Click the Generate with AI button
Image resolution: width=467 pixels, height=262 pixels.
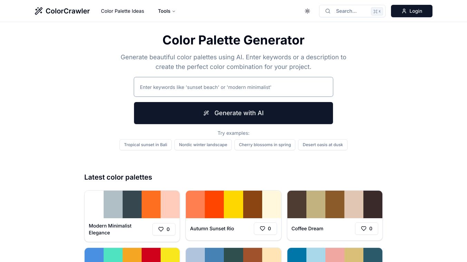233,113
